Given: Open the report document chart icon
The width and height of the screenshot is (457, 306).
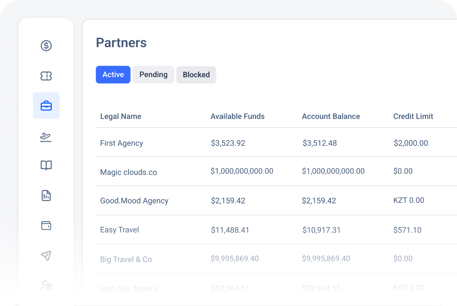Looking at the screenshot, I should [46, 196].
